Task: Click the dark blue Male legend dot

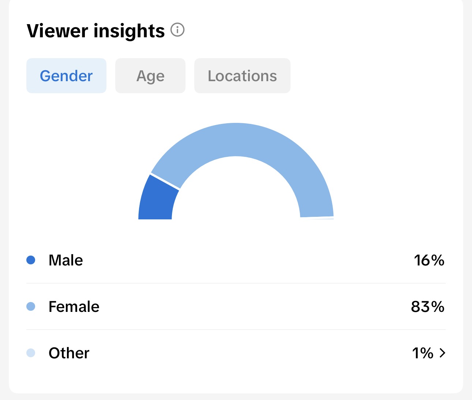Action: click(31, 260)
